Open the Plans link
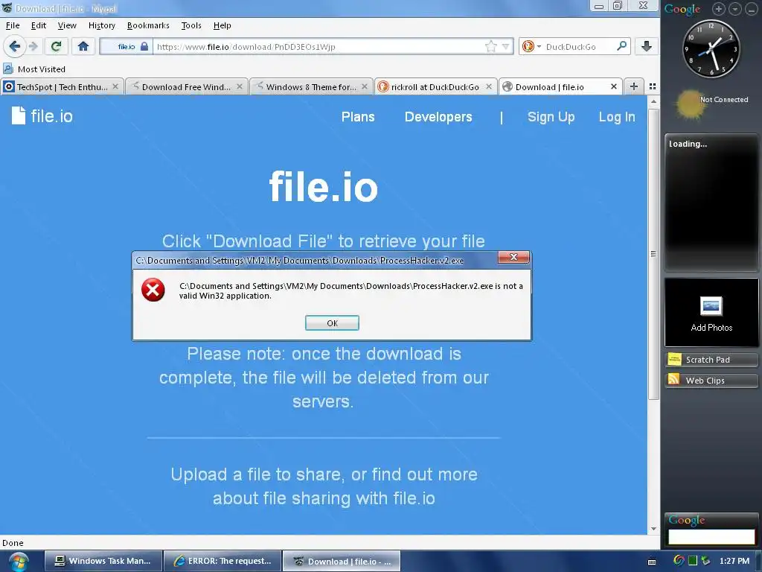This screenshot has height=572, width=762. pyautogui.click(x=358, y=117)
